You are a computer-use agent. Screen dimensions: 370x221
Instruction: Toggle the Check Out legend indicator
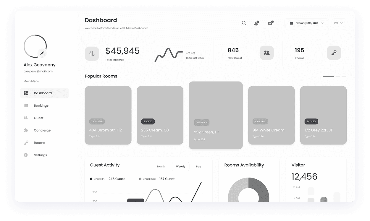(140, 179)
